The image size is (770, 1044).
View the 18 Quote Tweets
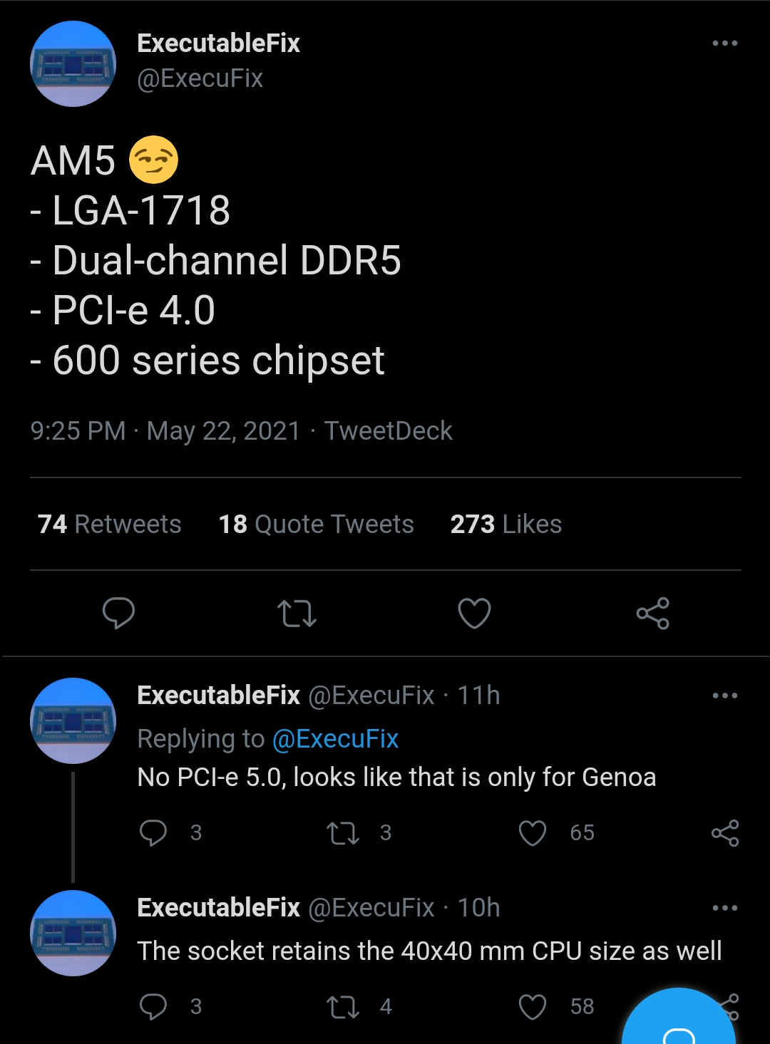tap(316, 524)
